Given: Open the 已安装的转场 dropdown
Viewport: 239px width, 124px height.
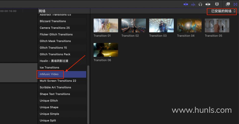Looking at the screenshot, I should 223,11.
